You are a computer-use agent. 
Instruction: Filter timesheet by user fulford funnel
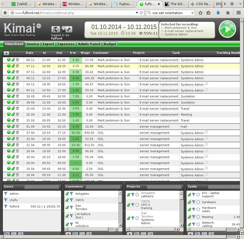pos(6,206)
